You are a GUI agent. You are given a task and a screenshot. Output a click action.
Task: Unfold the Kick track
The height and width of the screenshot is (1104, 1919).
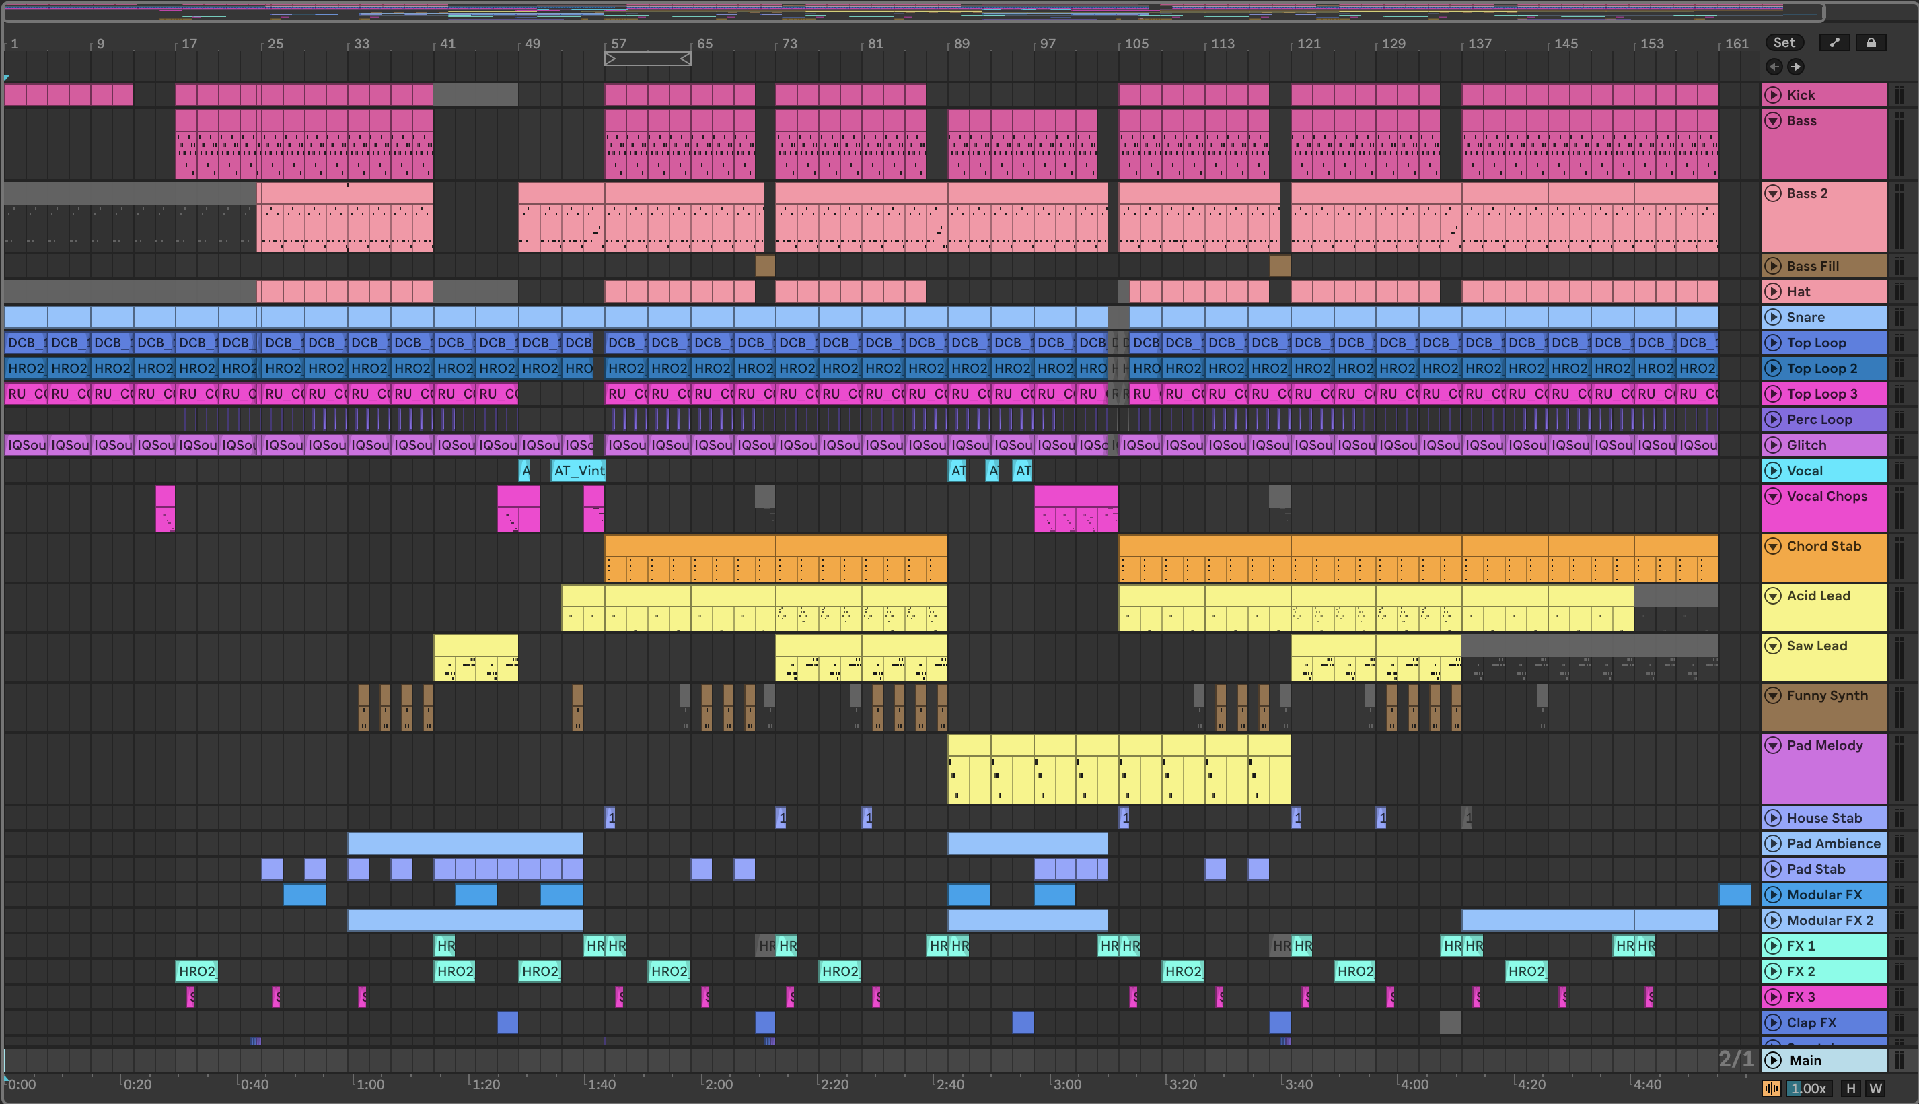pyautogui.click(x=1773, y=95)
